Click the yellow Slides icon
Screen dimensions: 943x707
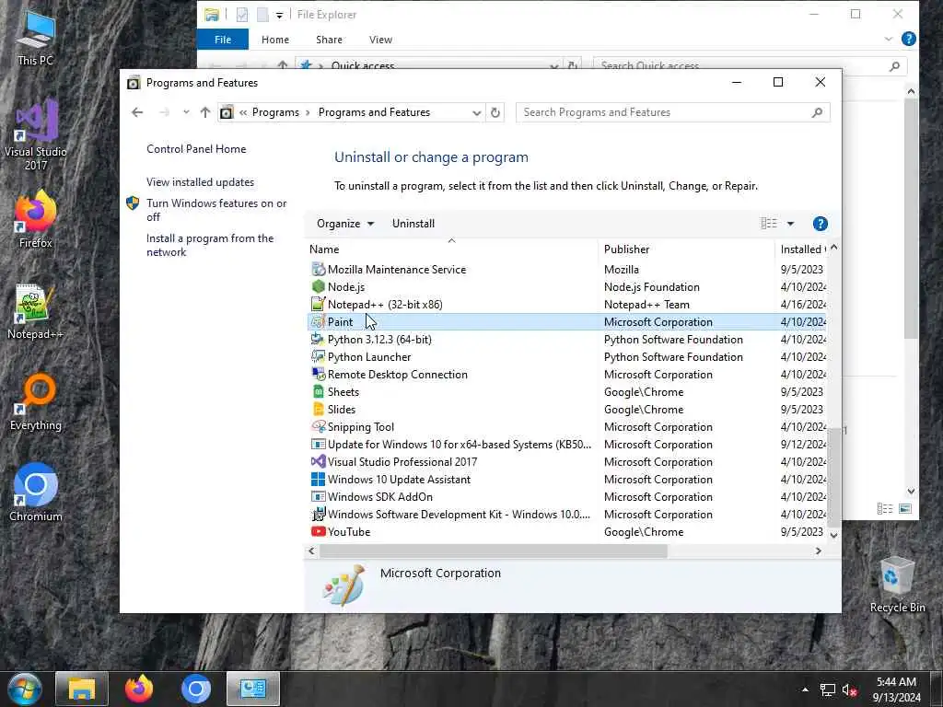coord(318,409)
